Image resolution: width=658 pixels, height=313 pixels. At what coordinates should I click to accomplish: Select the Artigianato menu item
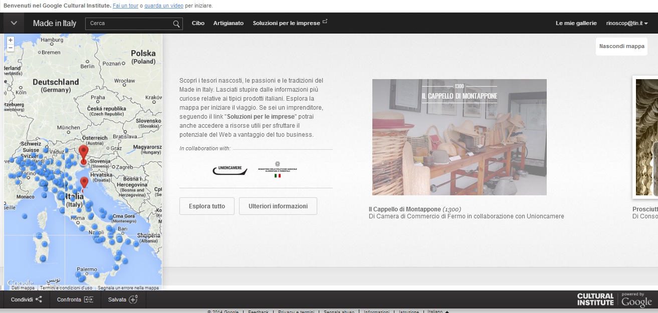(x=229, y=23)
